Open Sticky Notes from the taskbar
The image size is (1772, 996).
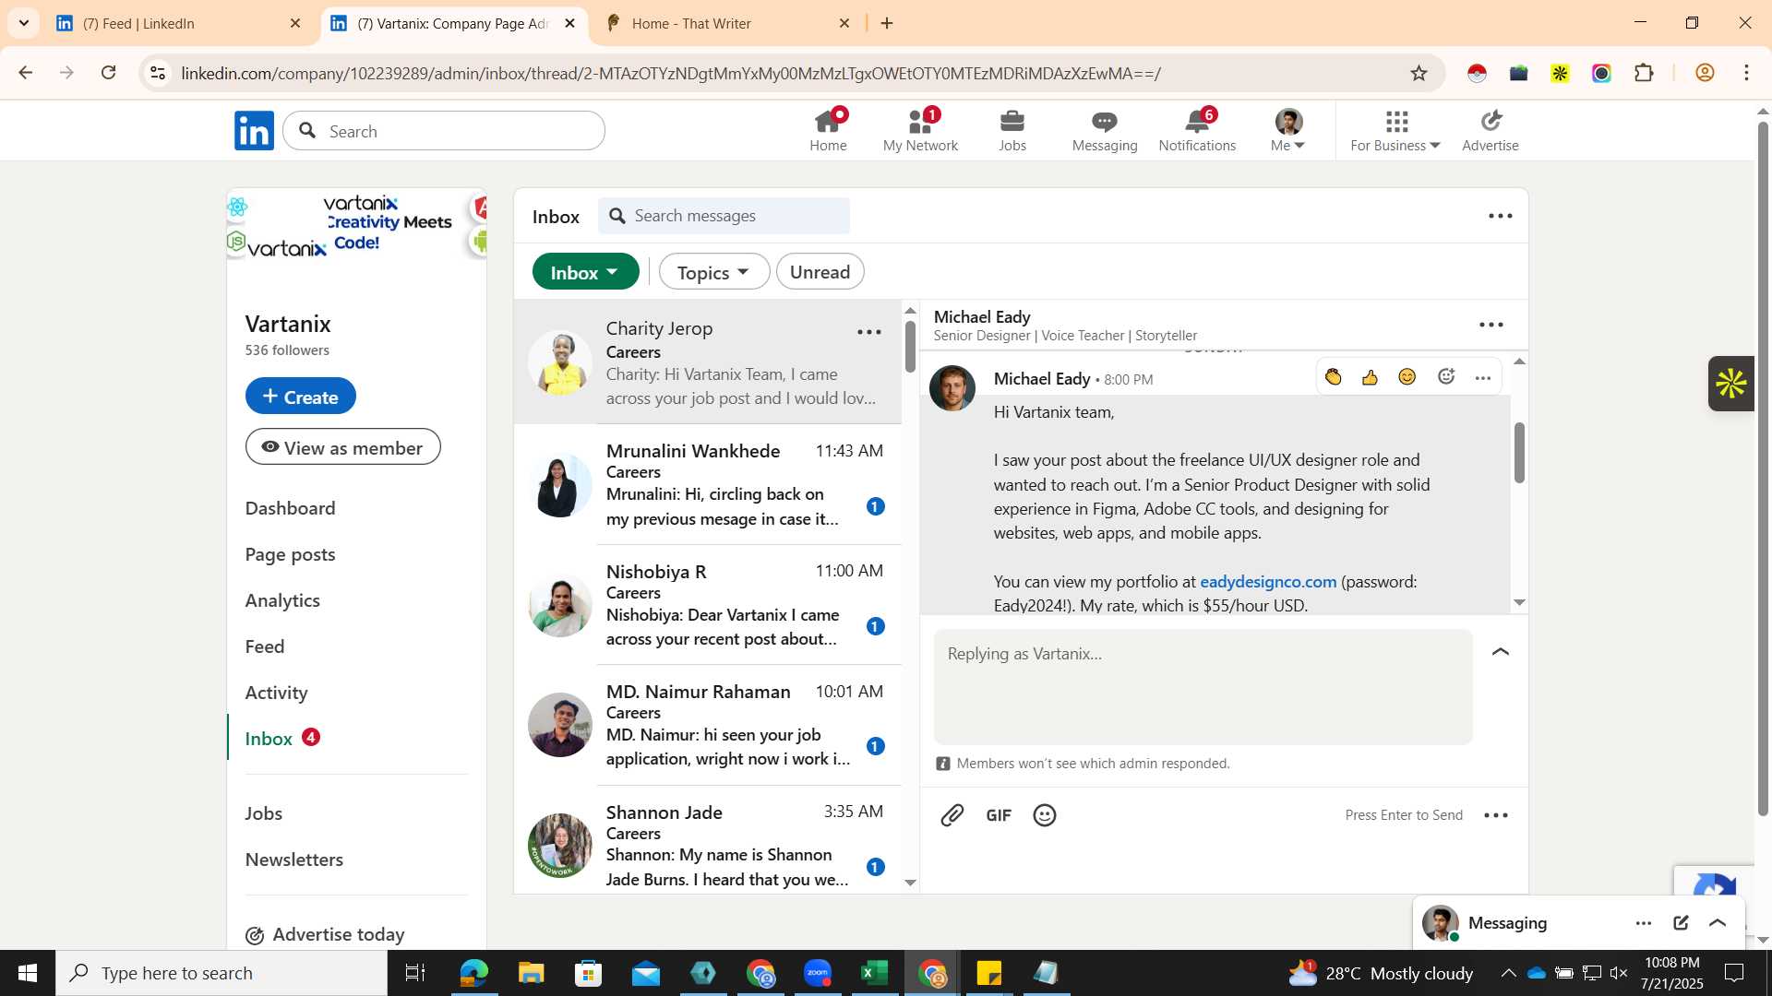coord(988,973)
